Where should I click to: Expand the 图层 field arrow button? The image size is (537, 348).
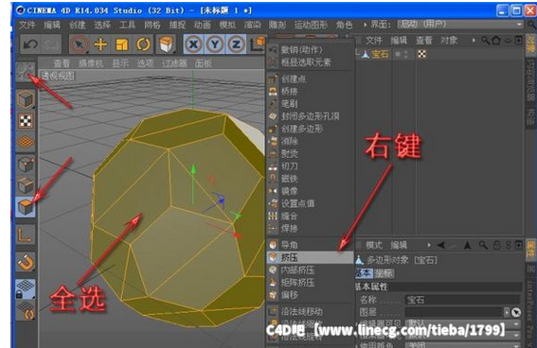507,312
